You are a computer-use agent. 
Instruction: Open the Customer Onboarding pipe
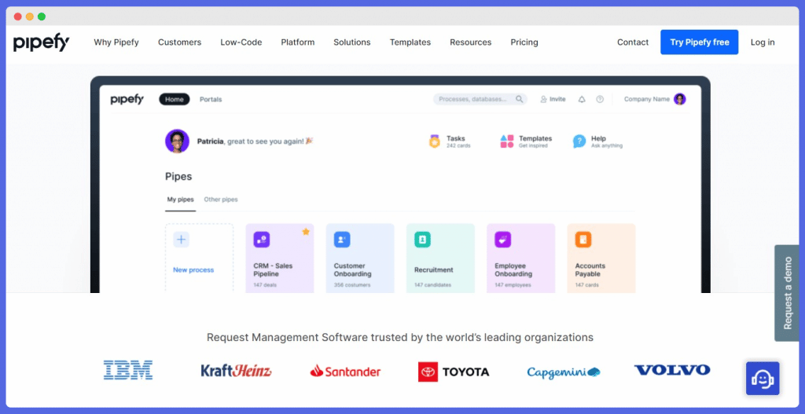(360, 258)
